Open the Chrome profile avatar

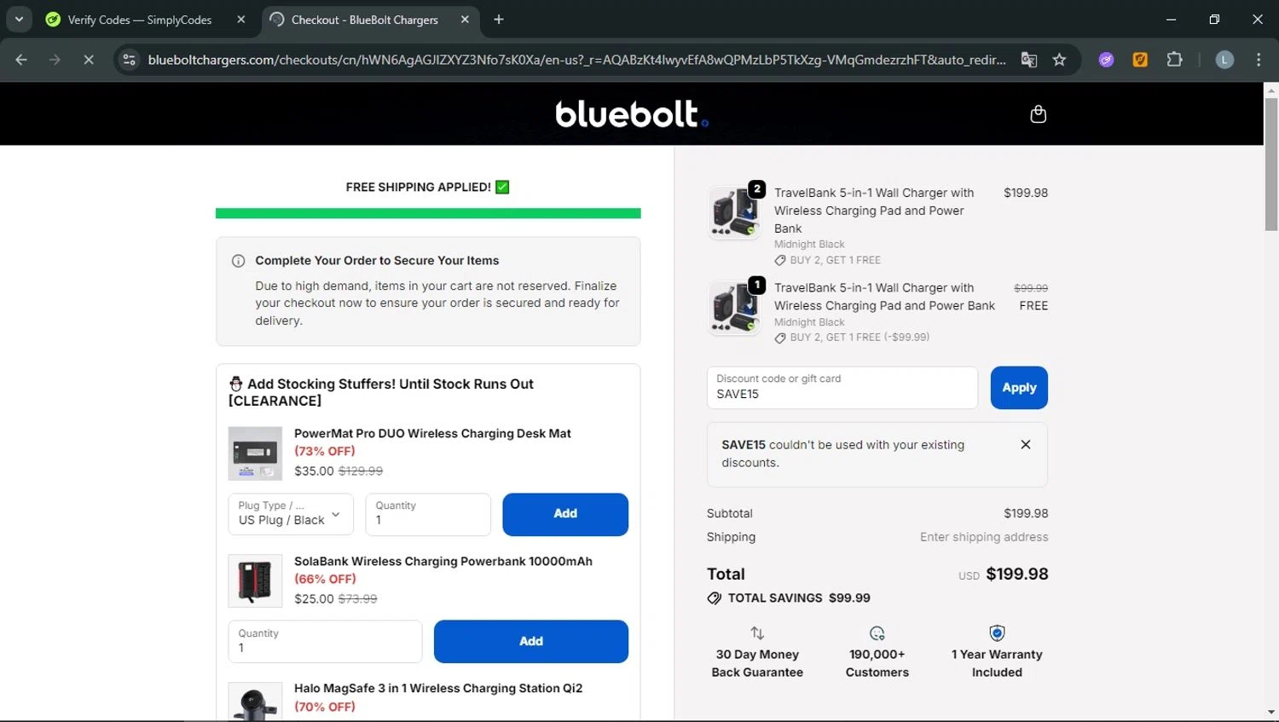point(1224,60)
